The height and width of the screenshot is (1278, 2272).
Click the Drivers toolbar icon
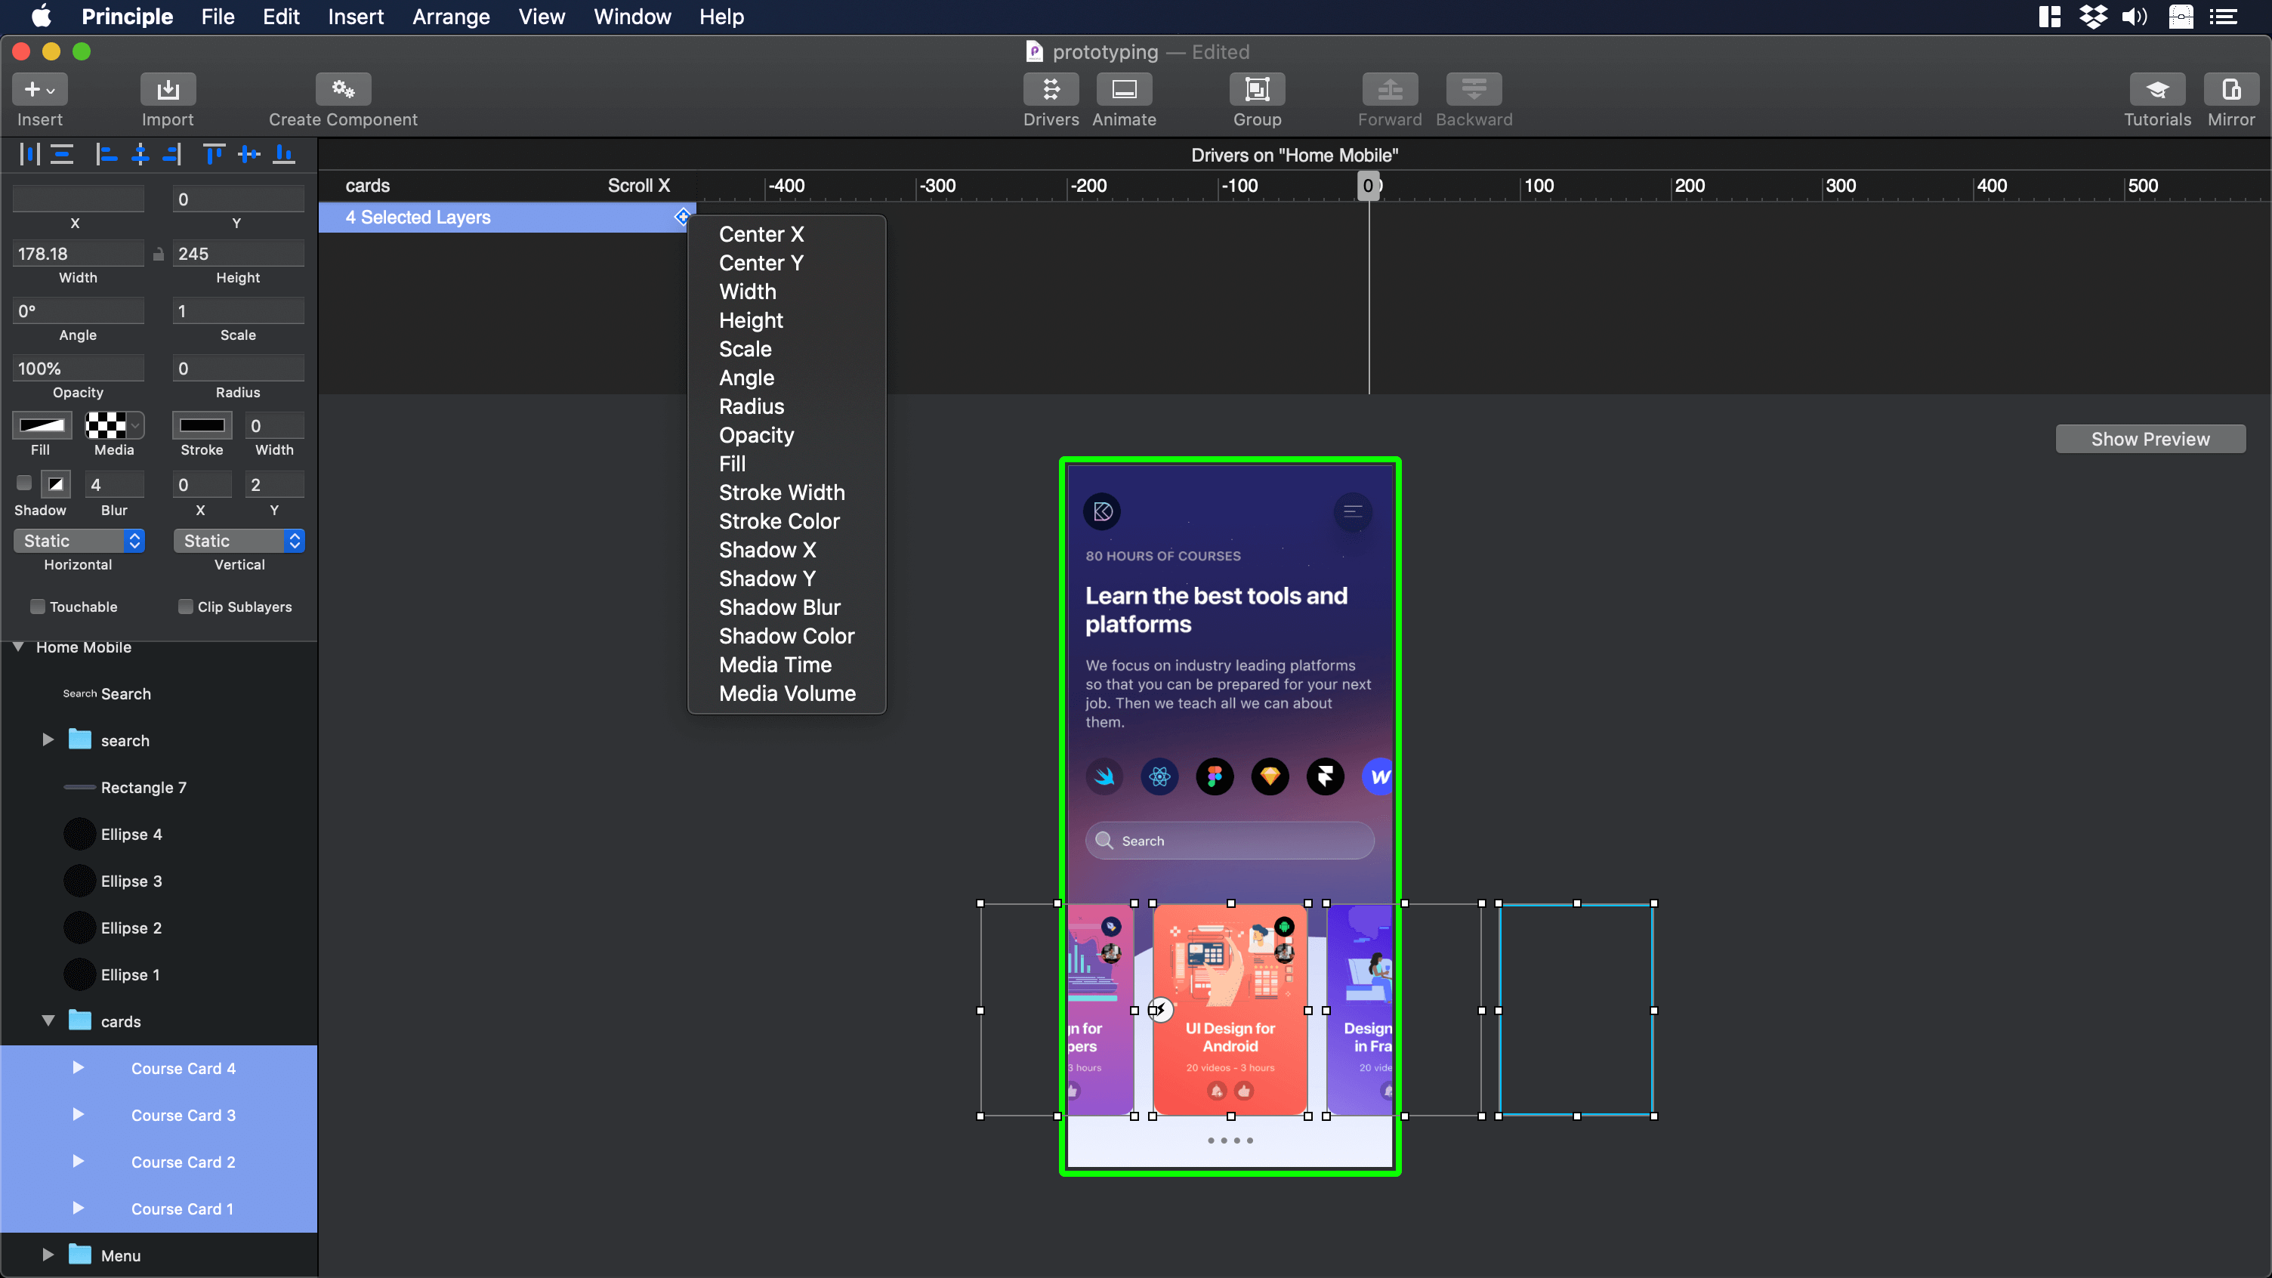click(1051, 89)
